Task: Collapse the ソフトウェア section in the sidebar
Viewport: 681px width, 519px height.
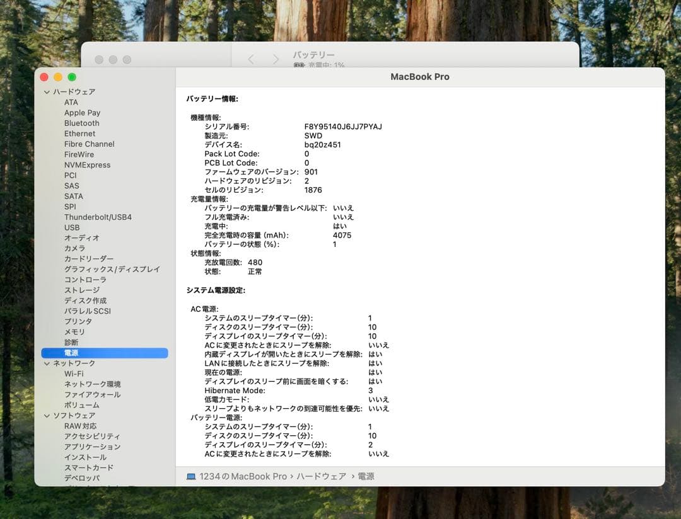Action: click(47, 416)
